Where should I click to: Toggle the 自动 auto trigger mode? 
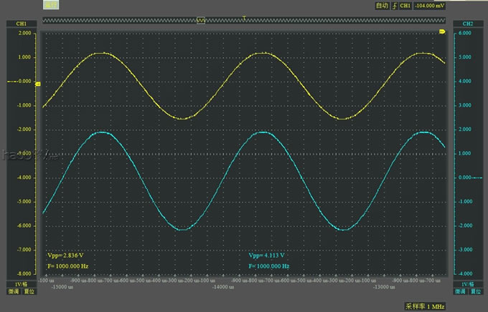click(382, 6)
